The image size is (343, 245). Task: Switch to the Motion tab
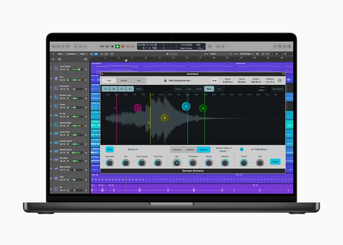124,80
